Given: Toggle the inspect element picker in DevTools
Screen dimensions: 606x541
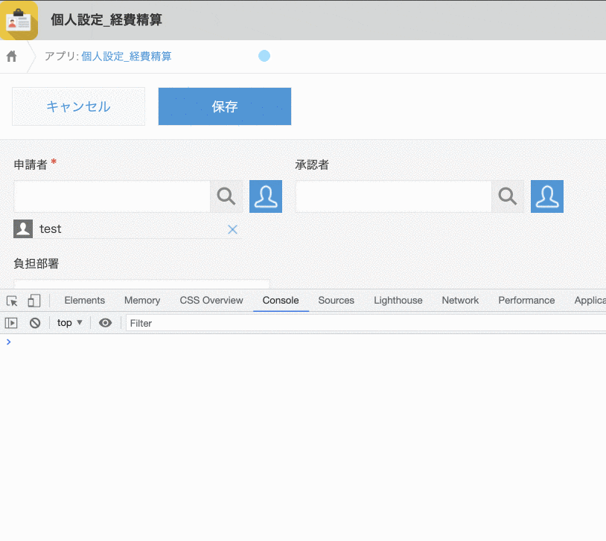Looking at the screenshot, I should (x=11, y=300).
